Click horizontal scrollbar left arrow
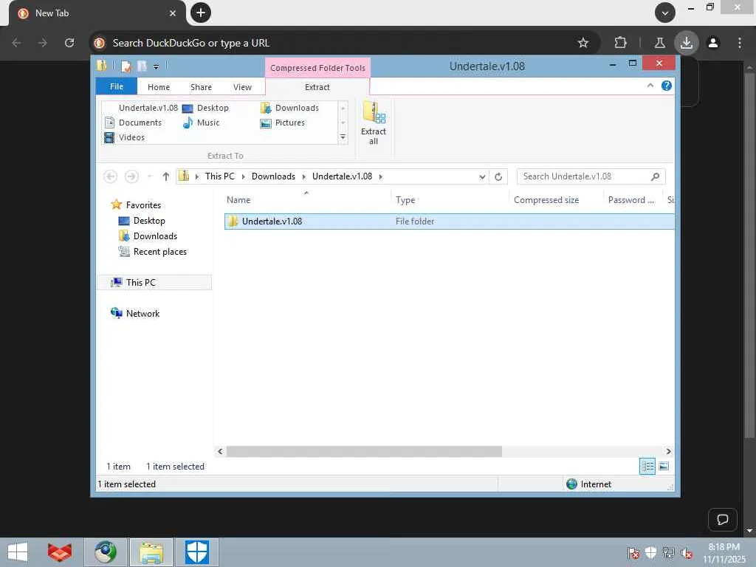 pyautogui.click(x=220, y=451)
